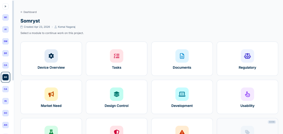Viewport: 283px width, 134px height.
Task: Select the IN project badge
Action: (6, 101)
